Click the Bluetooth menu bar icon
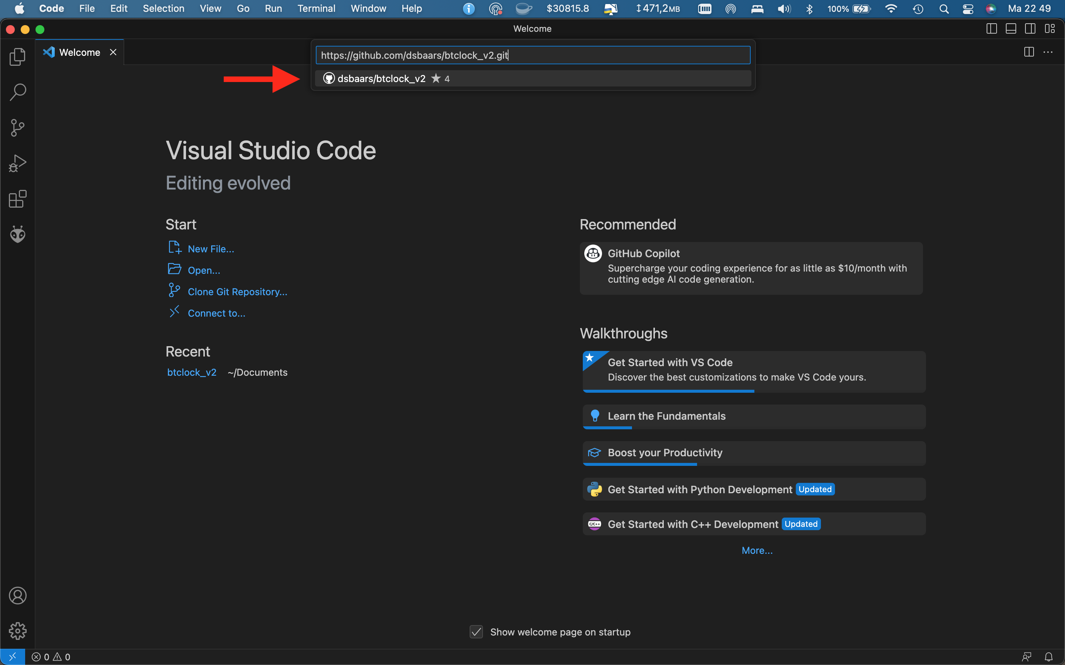Image resolution: width=1065 pixels, height=665 pixels. 809,9
